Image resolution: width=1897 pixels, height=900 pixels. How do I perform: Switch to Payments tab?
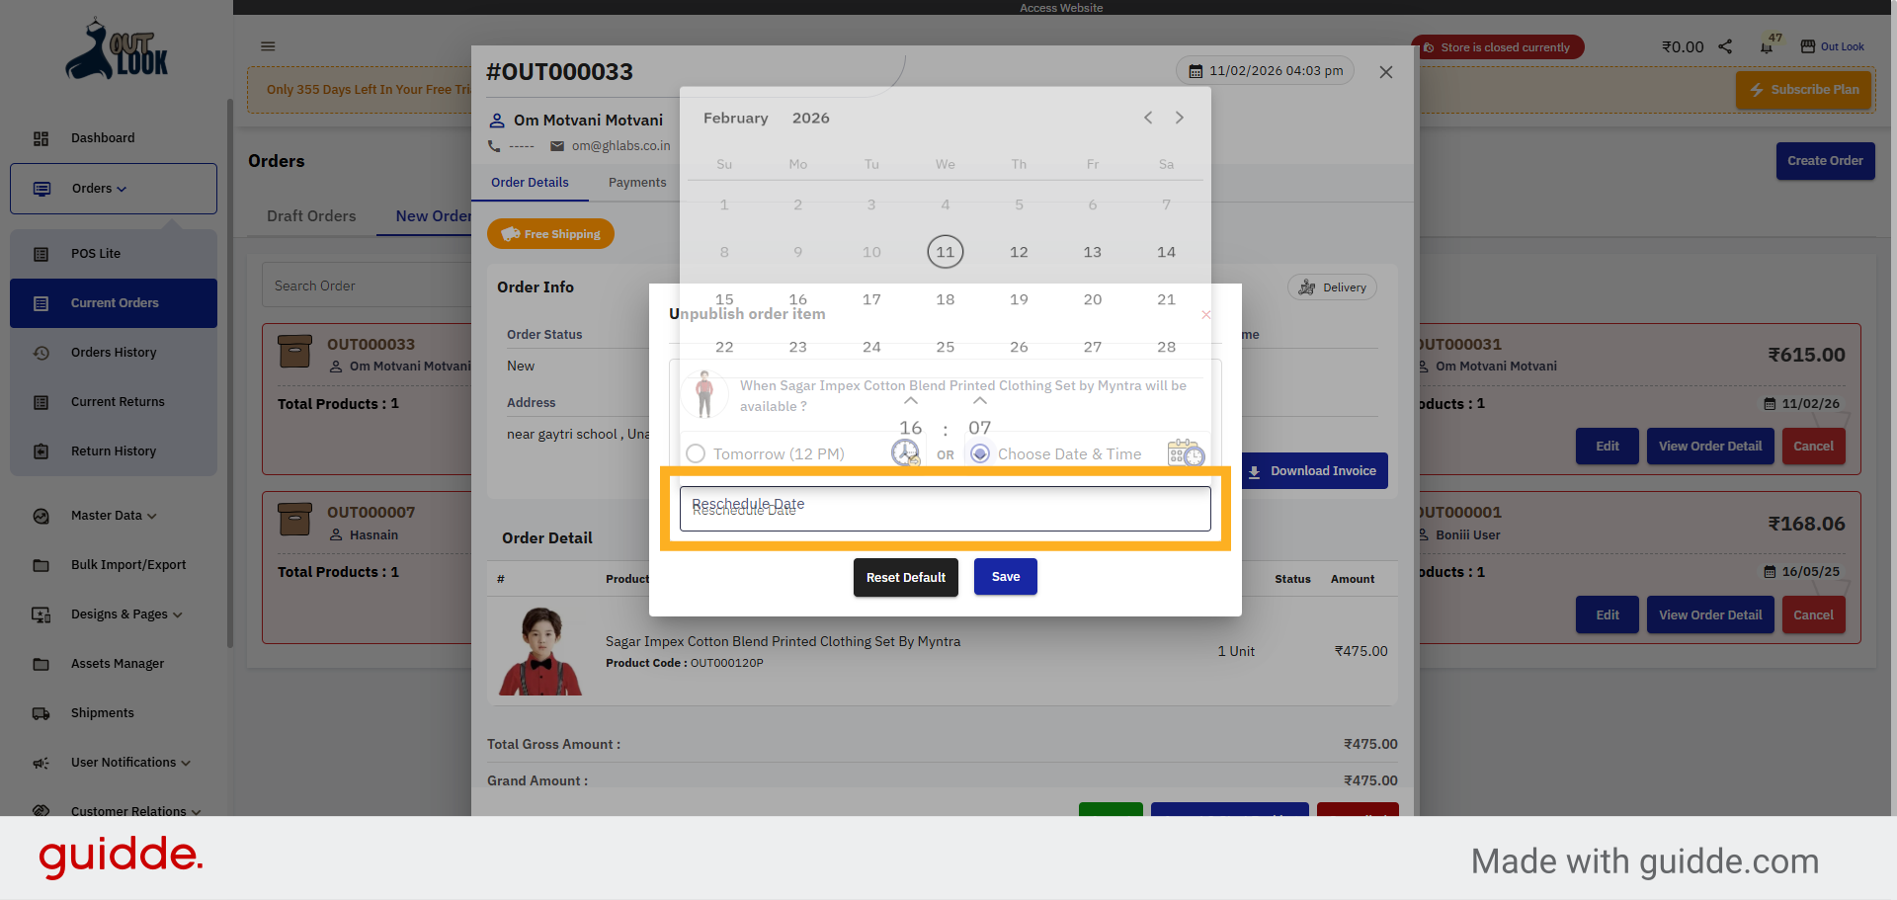(637, 183)
